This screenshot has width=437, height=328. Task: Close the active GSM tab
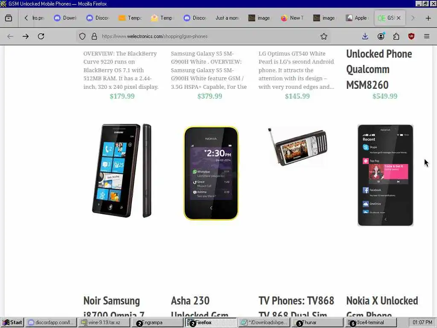click(399, 18)
